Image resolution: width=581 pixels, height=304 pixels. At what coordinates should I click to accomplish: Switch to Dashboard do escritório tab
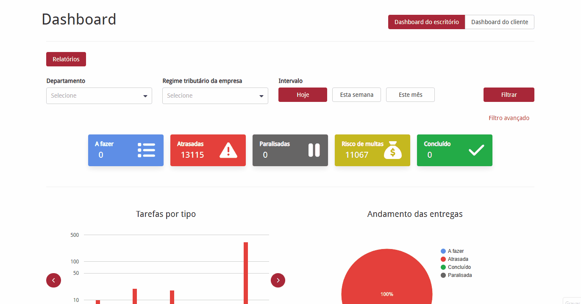(x=426, y=22)
